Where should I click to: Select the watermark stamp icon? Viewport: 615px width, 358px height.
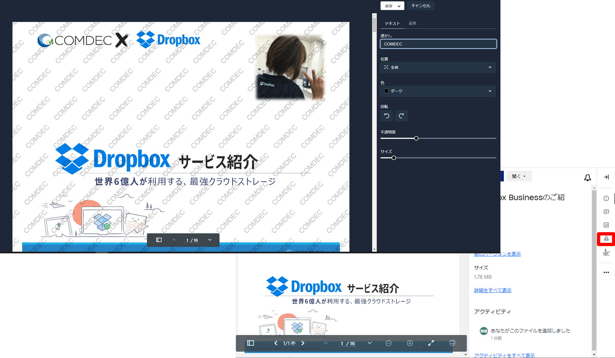click(606, 239)
